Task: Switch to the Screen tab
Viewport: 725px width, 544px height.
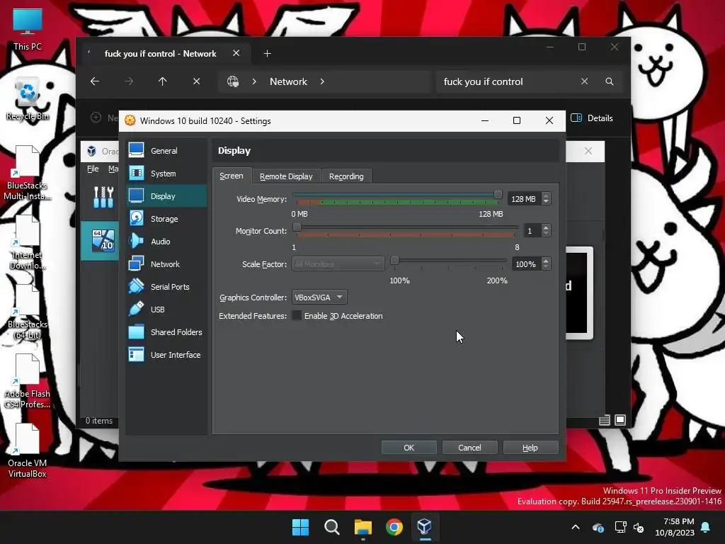Action: click(232, 176)
